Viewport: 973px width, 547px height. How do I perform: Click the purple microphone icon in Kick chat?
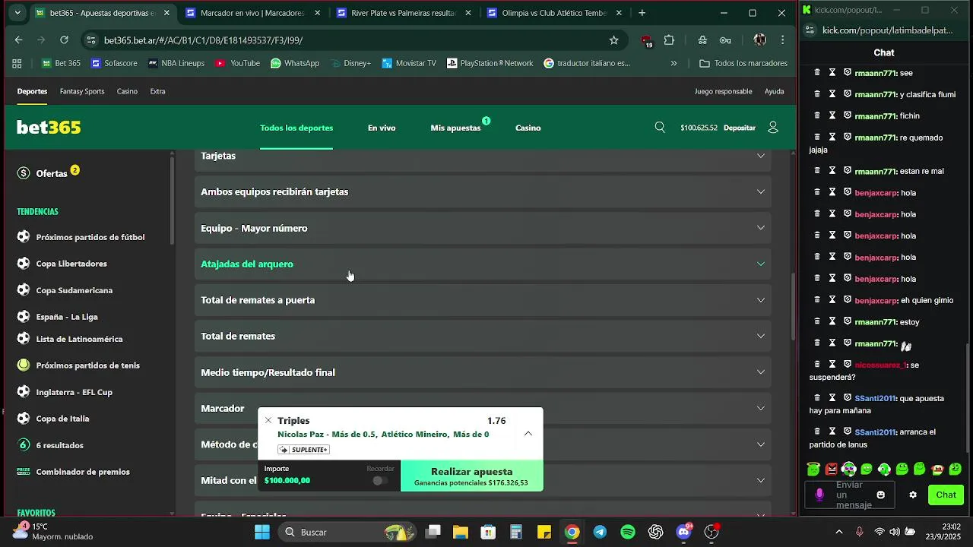[x=819, y=495]
